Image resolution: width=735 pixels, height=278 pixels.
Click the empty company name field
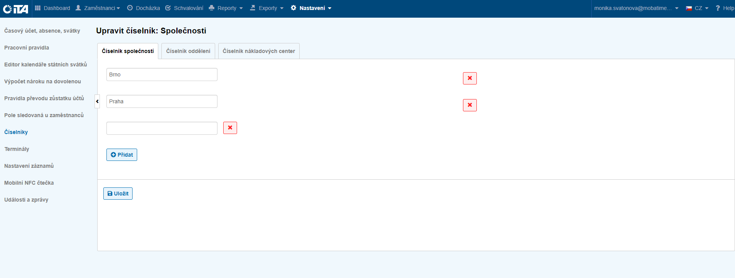162,128
